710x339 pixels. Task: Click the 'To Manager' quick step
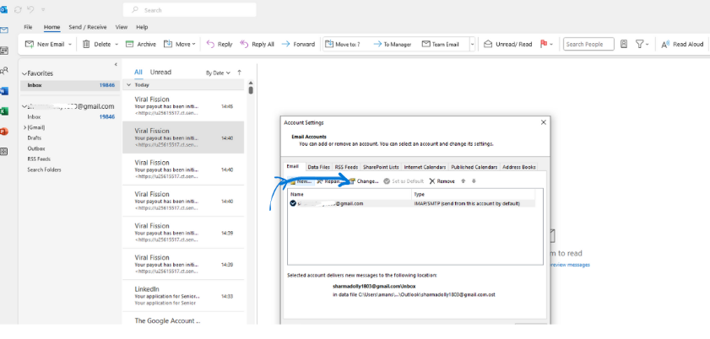pyautogui.click(x=392, y=45)
